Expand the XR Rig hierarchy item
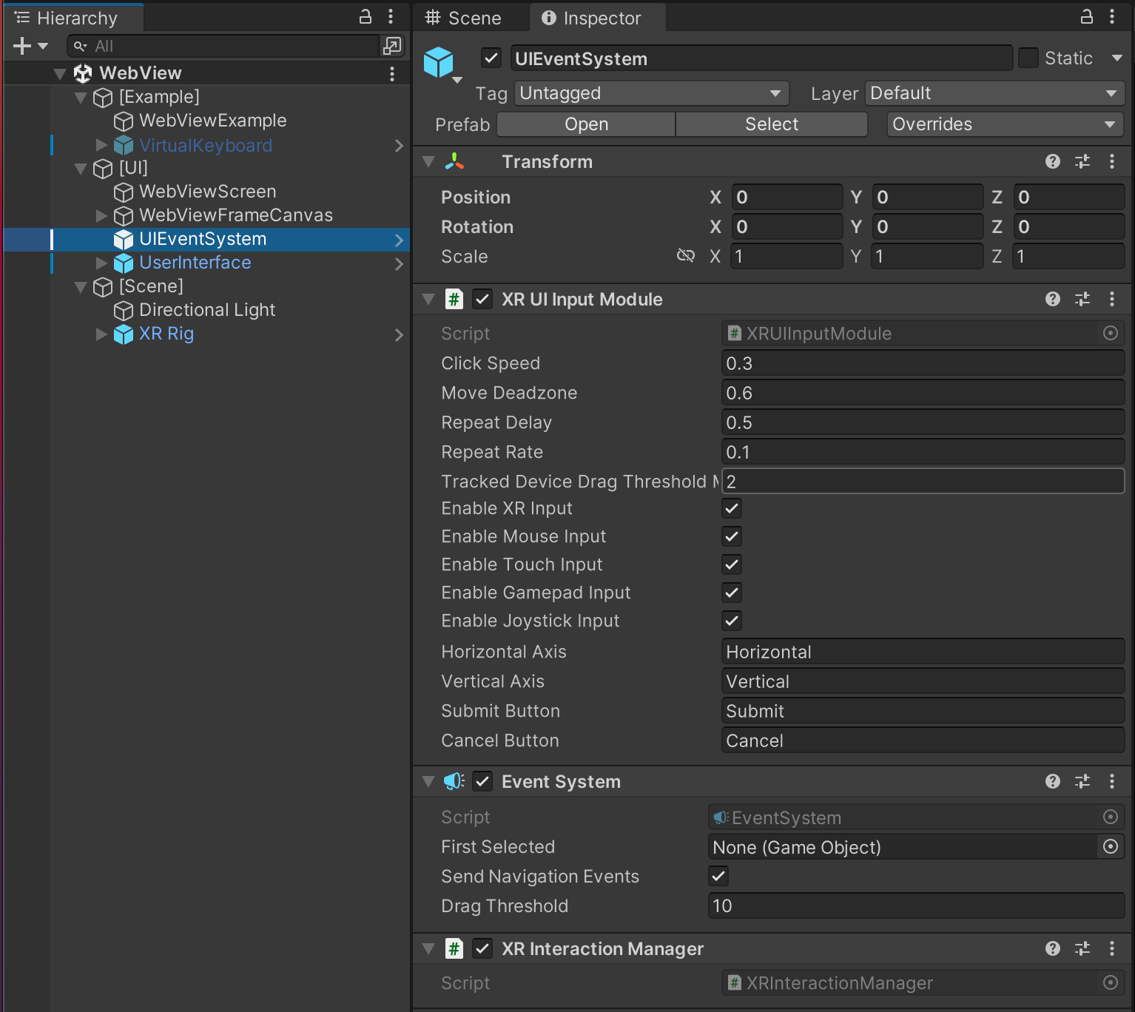The image size is (1135, 1012). click(101, 334)
